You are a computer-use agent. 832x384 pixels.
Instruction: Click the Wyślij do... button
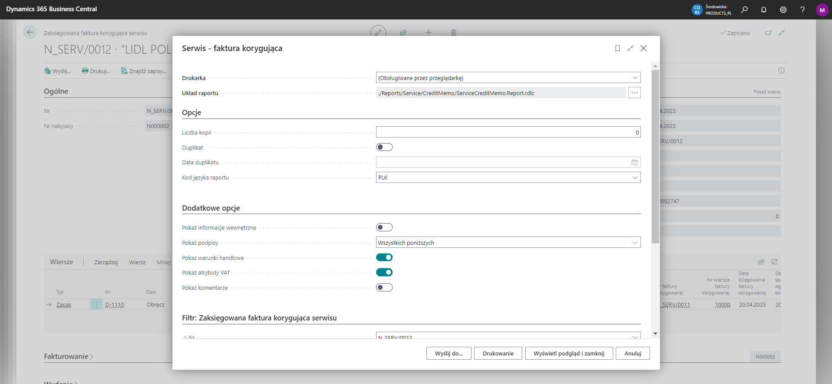click(x=449, y=353)
